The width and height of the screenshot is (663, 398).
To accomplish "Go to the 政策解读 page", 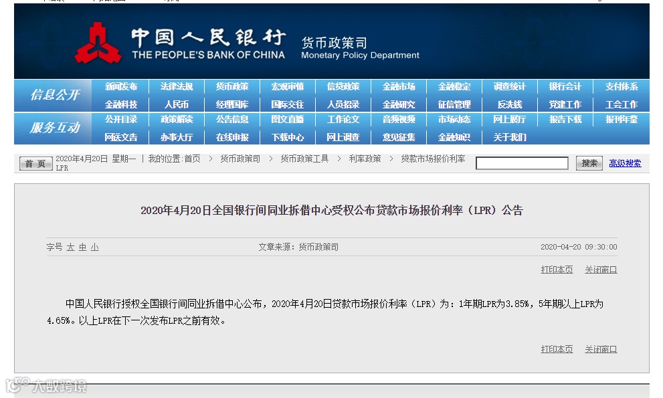I will click(x=177, y=119).
